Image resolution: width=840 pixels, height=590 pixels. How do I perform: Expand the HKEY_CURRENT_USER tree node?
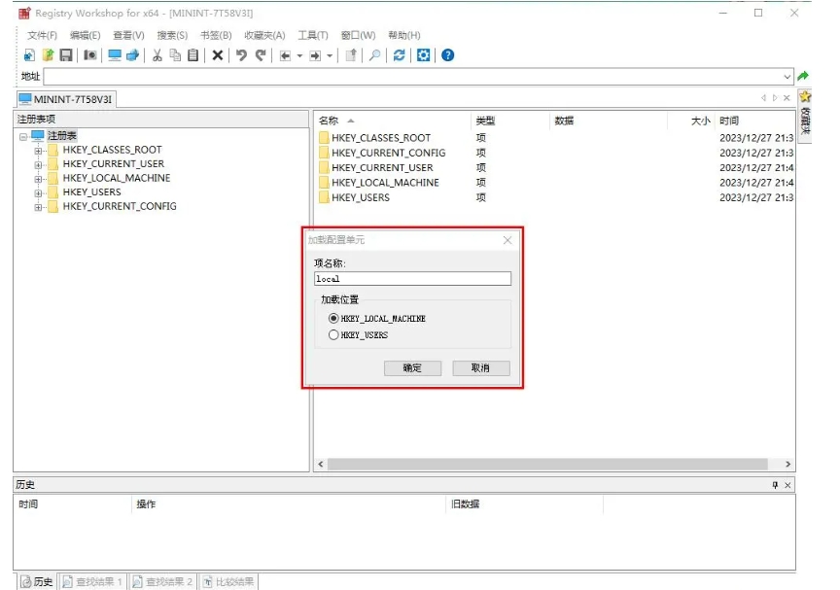[x=39, y=164]
